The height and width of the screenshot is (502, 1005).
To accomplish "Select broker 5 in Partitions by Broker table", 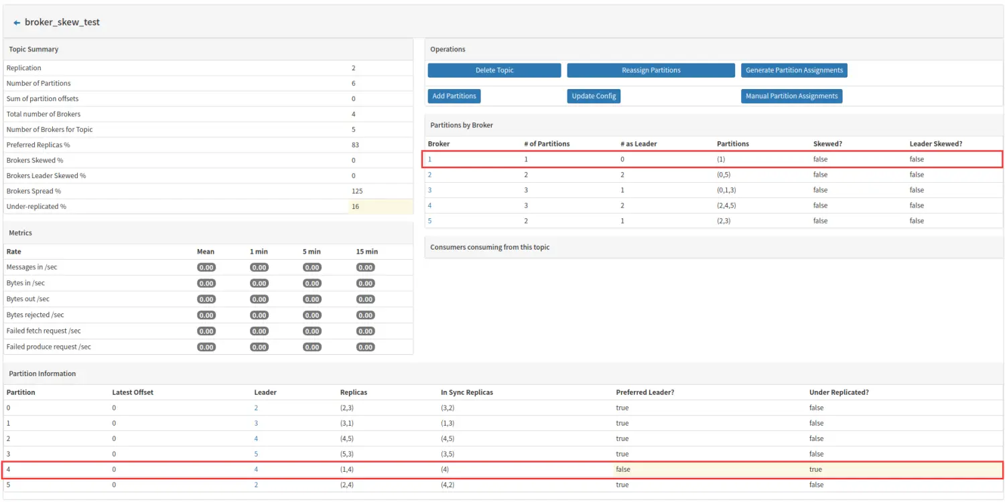I will coord(430,221).
